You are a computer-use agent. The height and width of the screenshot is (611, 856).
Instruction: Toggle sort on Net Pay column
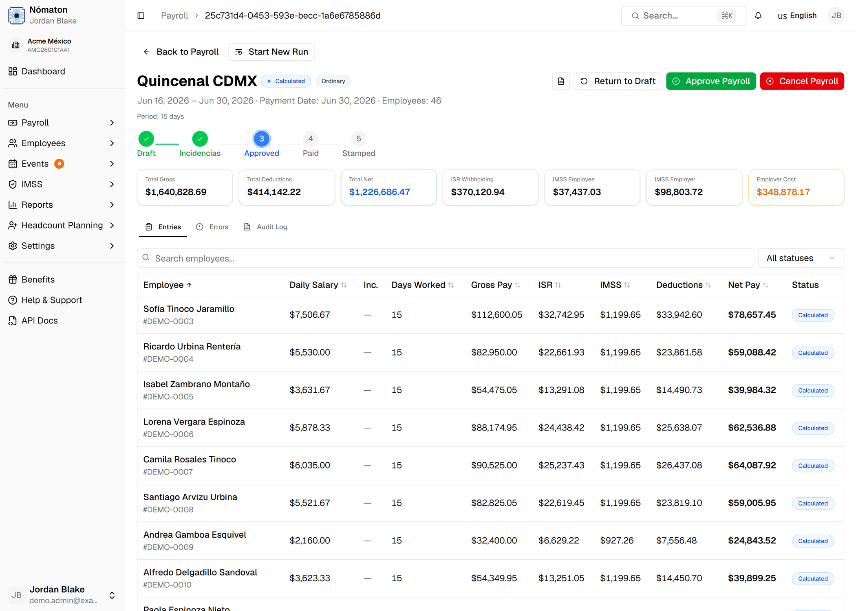click(x=748, y=285)
